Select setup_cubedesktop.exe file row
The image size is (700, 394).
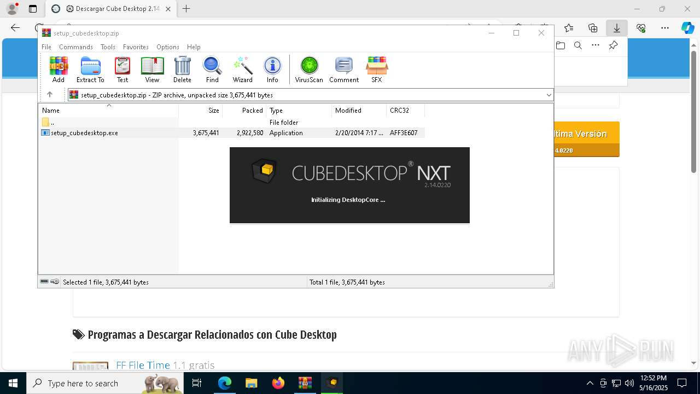click(x=232, y=133)
